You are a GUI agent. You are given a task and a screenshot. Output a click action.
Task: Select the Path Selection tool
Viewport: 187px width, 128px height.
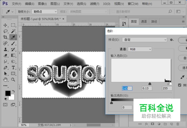tap(5, 74)
